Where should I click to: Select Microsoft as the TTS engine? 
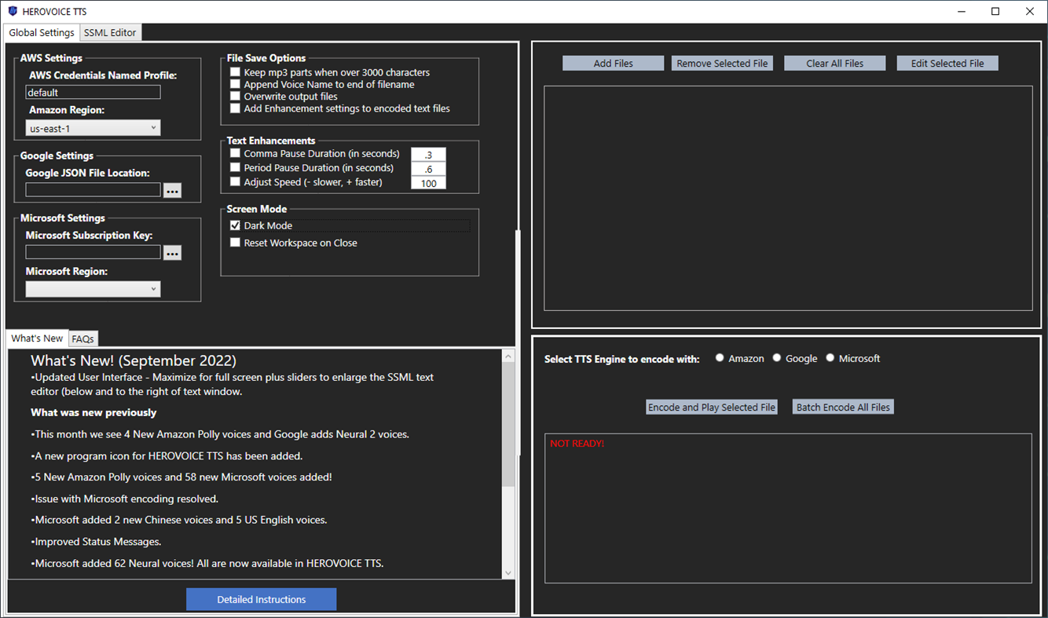tap(830, 357)
